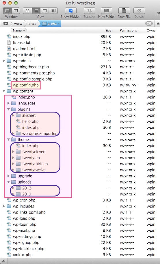The height and width of the screenshot is (264, 160).
Task: Sort by Permissions column header
Action: [x=128, y=31]
